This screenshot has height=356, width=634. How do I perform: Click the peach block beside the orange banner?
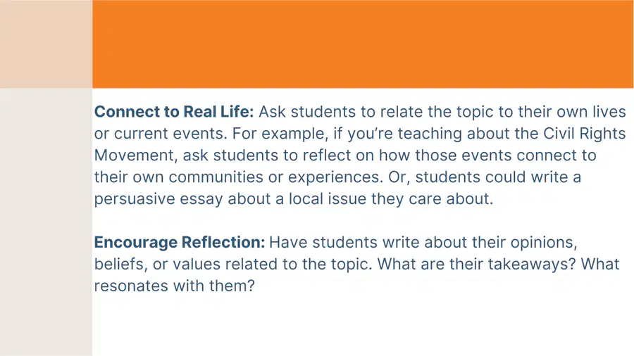click(x=46, y=44)
